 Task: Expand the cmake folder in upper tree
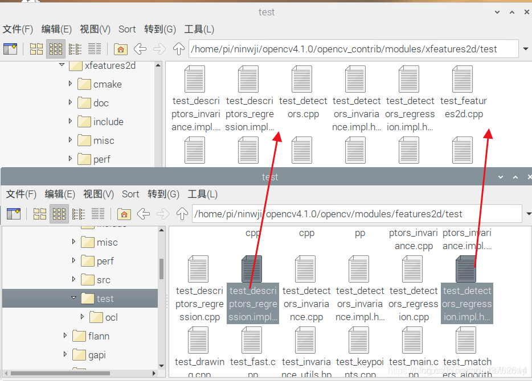click(70, 84)
